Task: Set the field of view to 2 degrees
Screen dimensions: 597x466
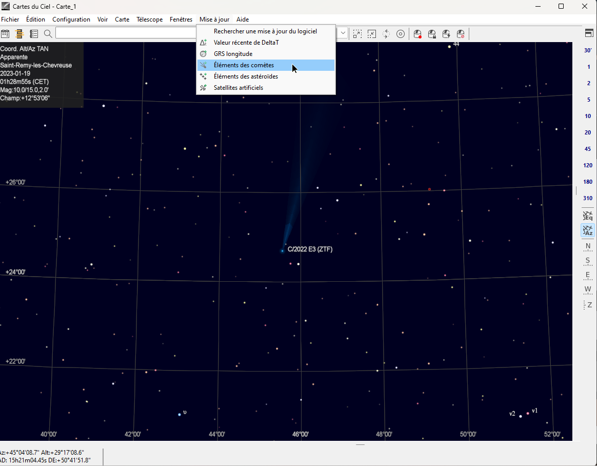Action: (589, 83)
